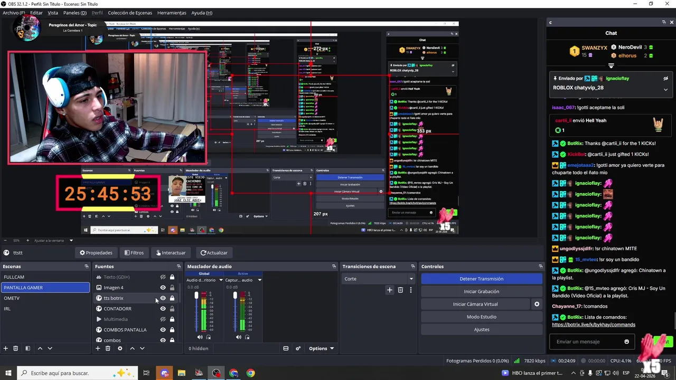Expand the pinned ROBLOX chatyvip_28 message chevron
This screenshot has height=380, width=676.
coord(665,90)
